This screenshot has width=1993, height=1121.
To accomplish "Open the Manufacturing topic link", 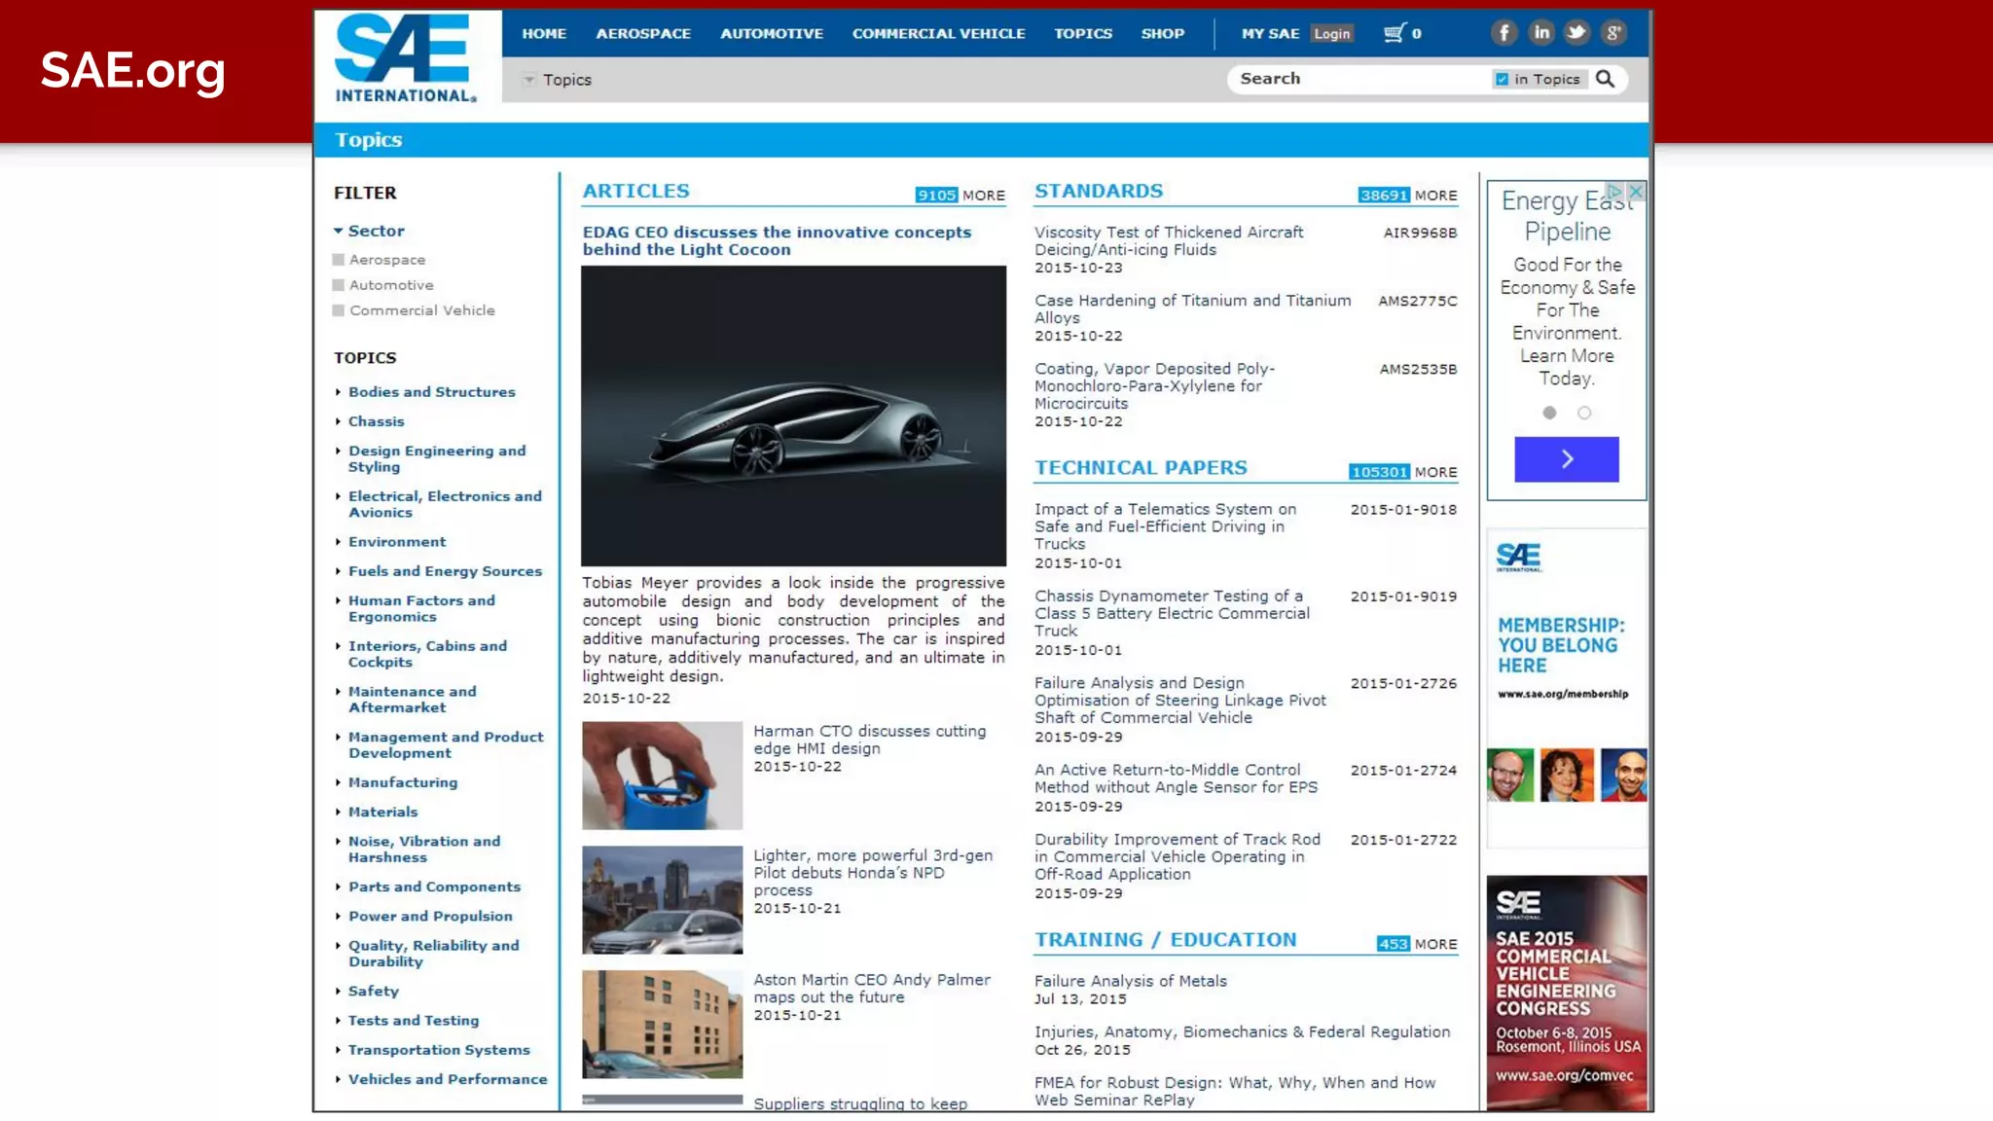I will coord(403,782).
